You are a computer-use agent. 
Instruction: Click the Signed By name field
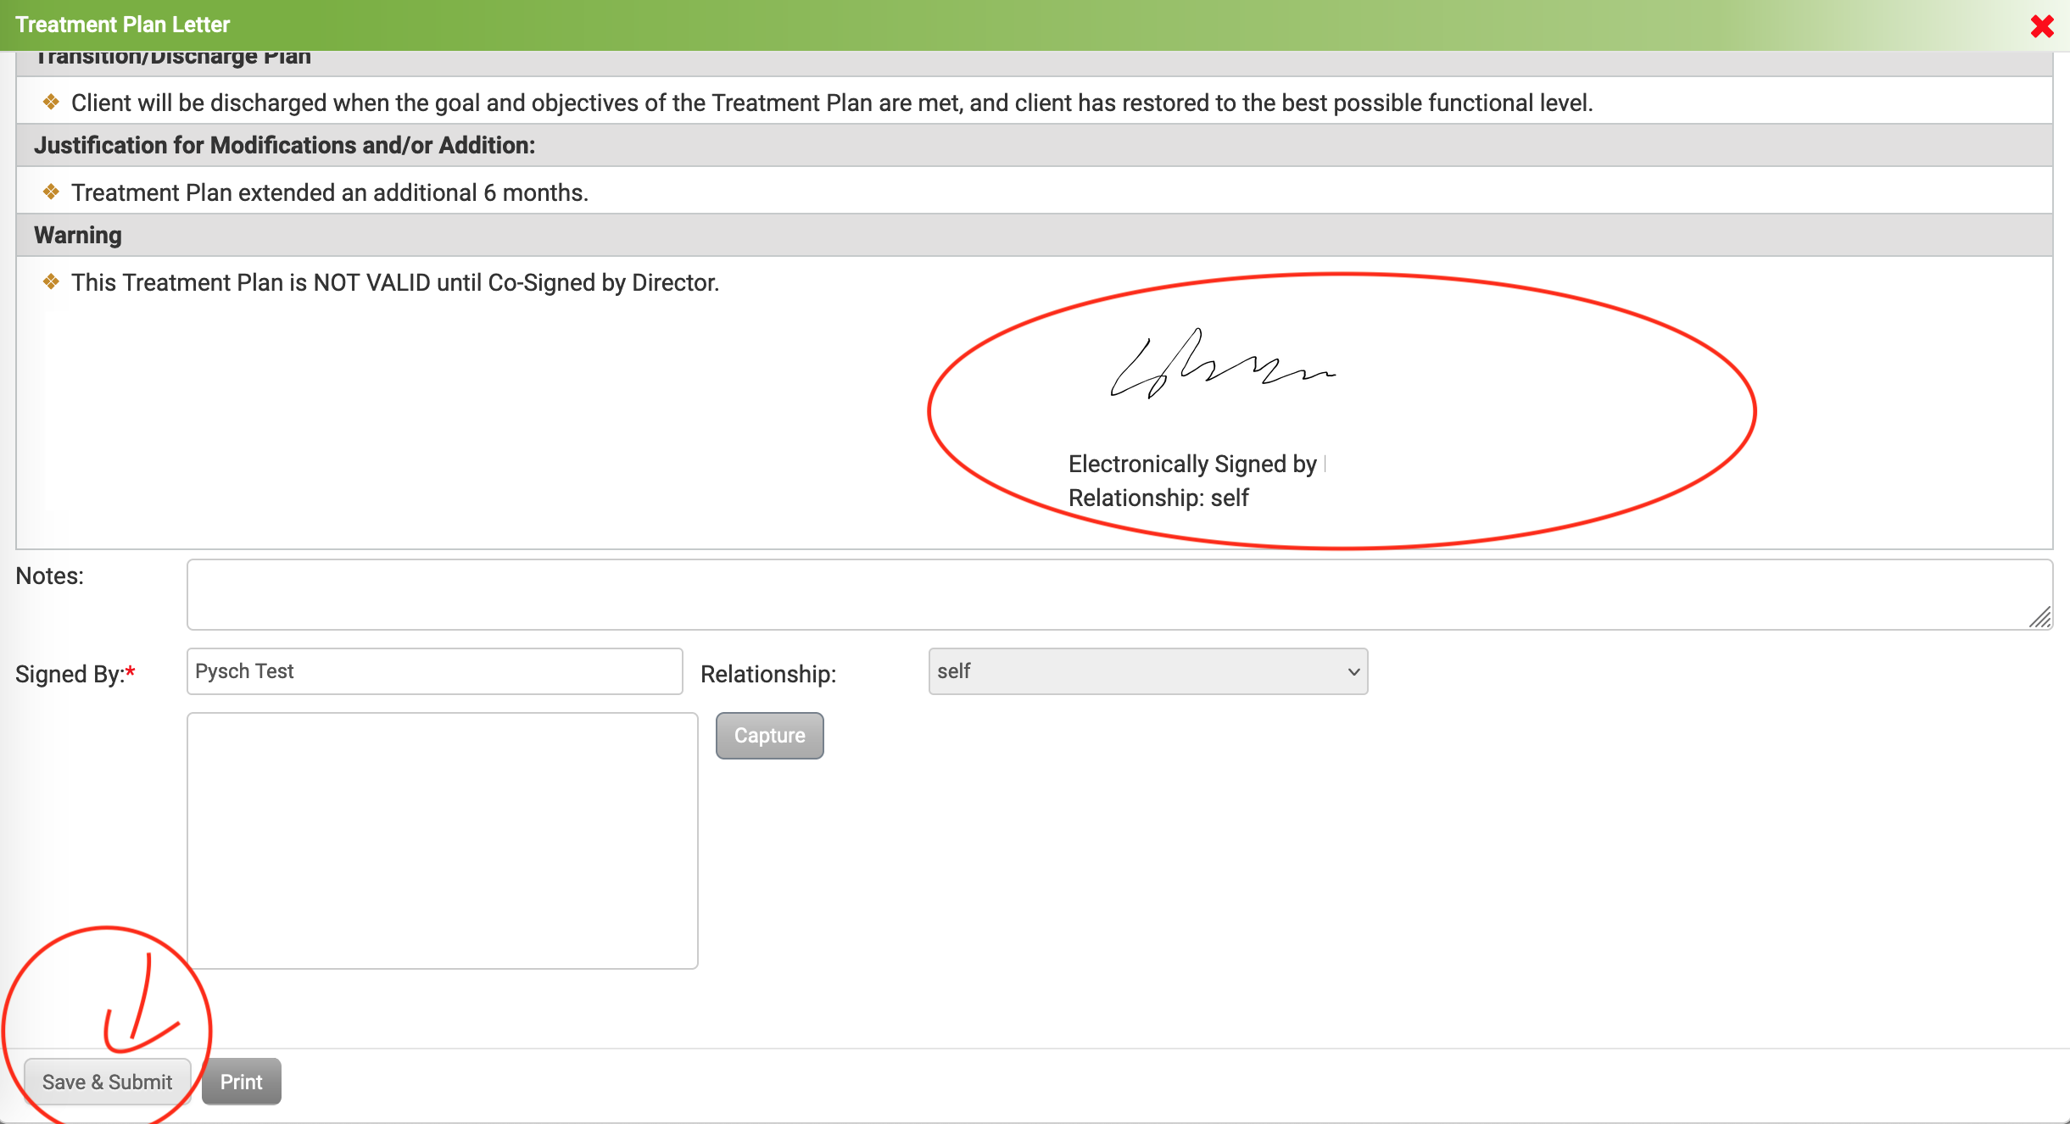[434, 671]
